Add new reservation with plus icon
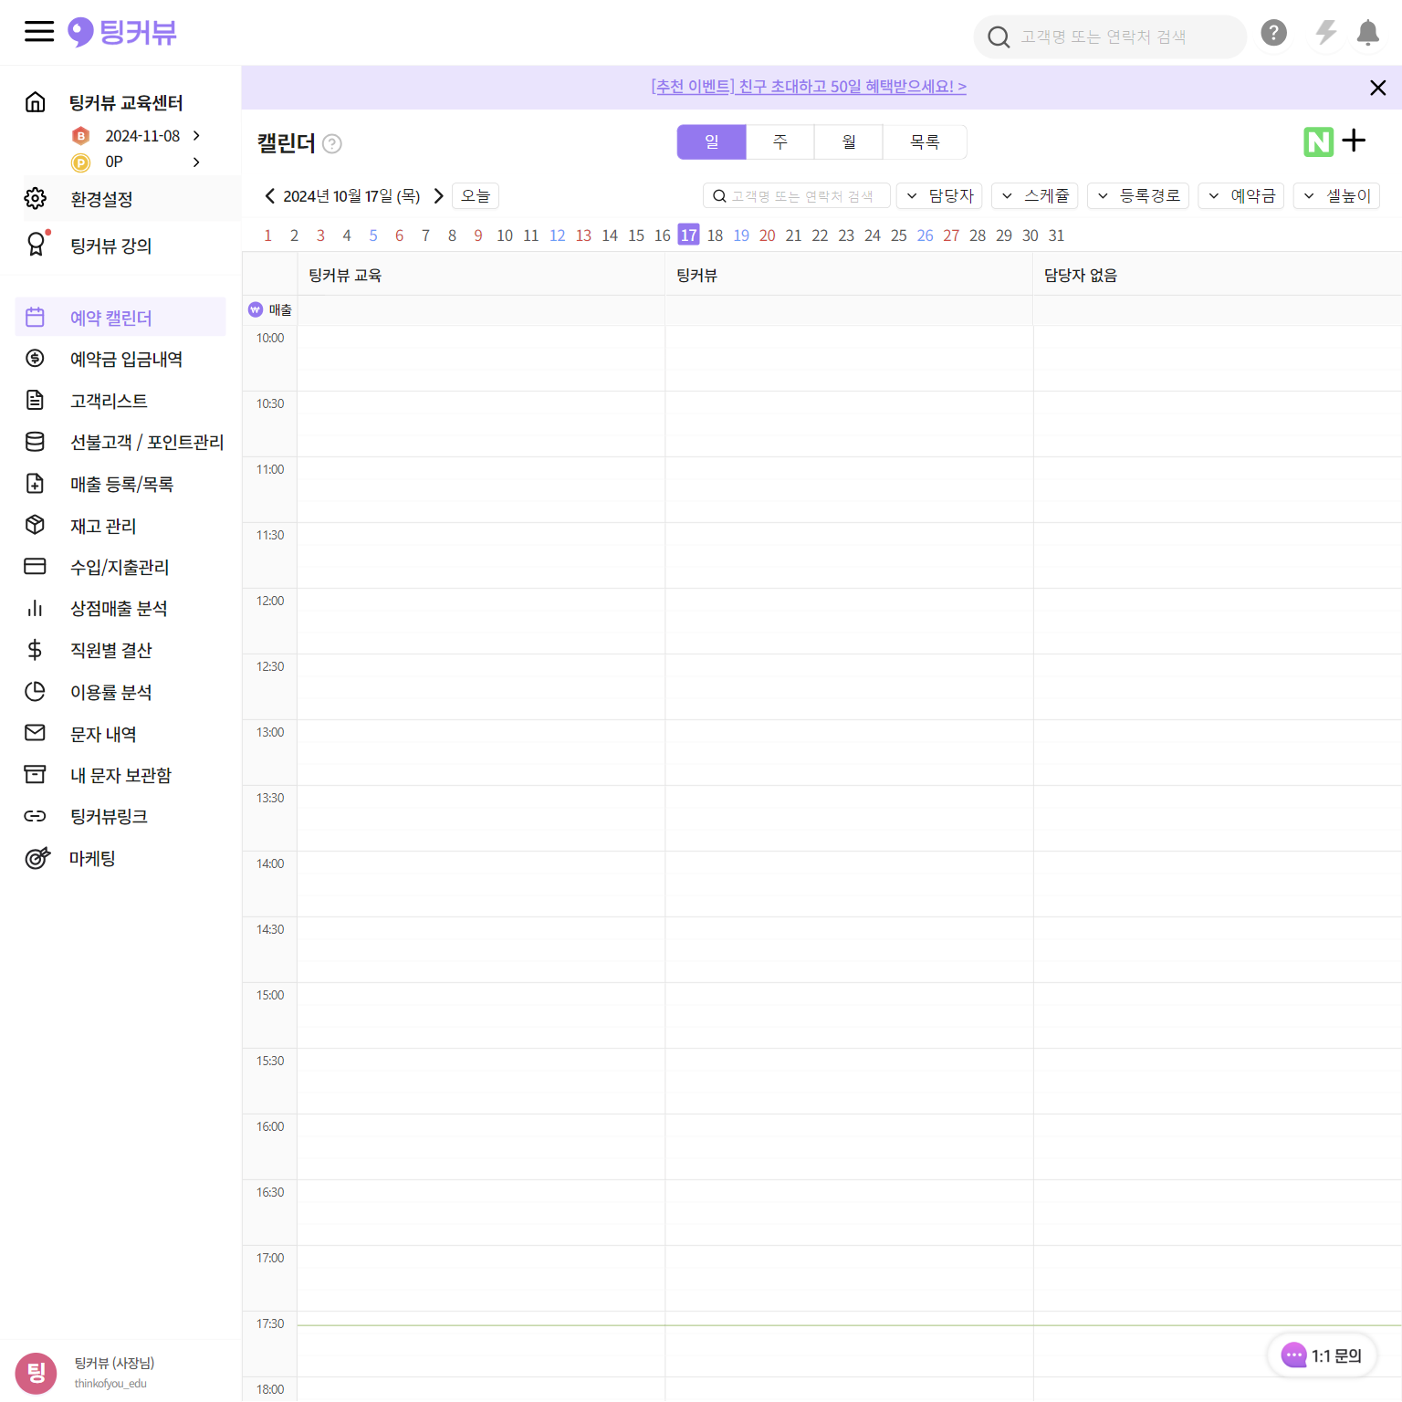Viewport: 1402px width, 1402px height. [x=1354, y=141]
